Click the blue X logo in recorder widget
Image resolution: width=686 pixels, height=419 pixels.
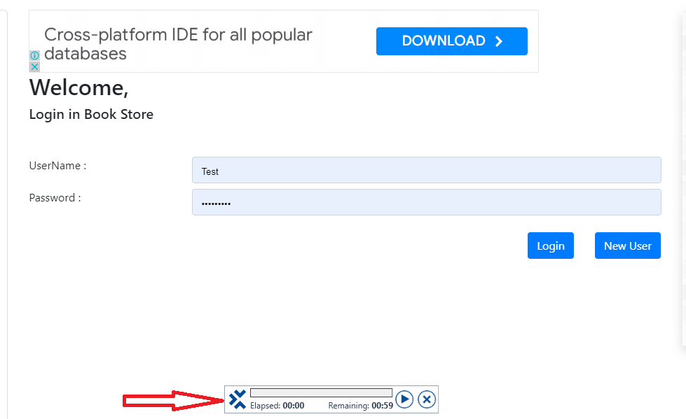click(238, 399)
